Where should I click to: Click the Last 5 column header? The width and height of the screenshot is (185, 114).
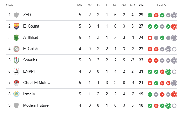pyautogui.click(x=161, y=5)
